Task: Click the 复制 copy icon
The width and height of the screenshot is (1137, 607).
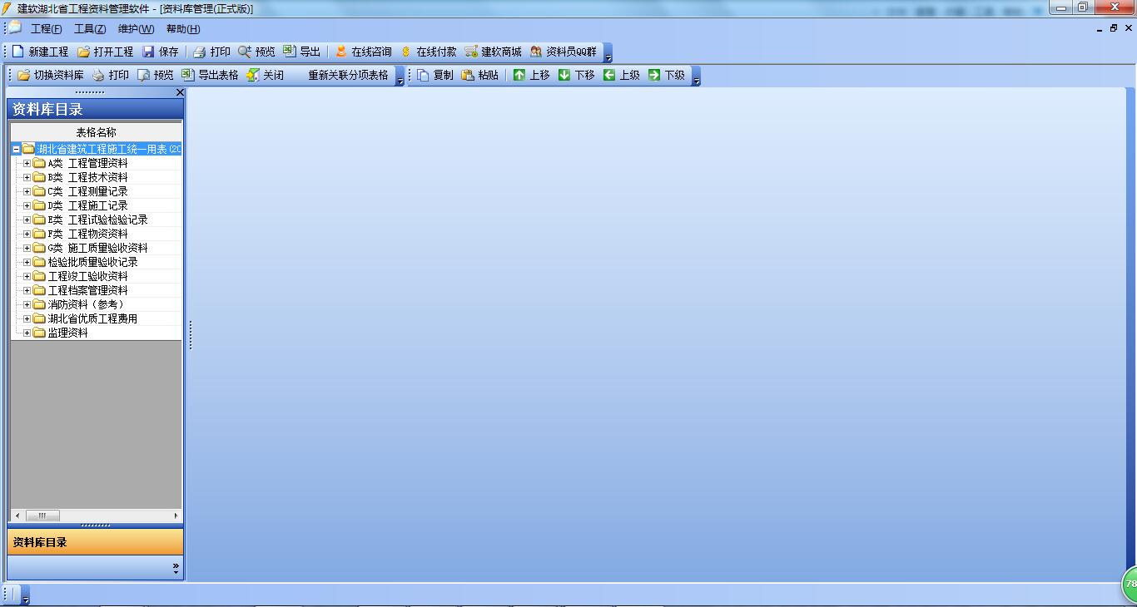Action: click(x=423, y=75)
